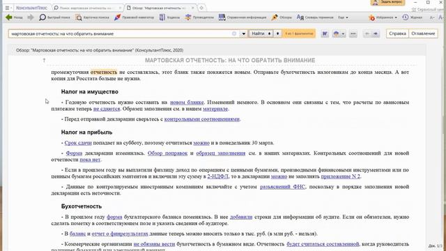Open the 'образец заполнения' link
446x251 pixels.
(x=221, y=153)
